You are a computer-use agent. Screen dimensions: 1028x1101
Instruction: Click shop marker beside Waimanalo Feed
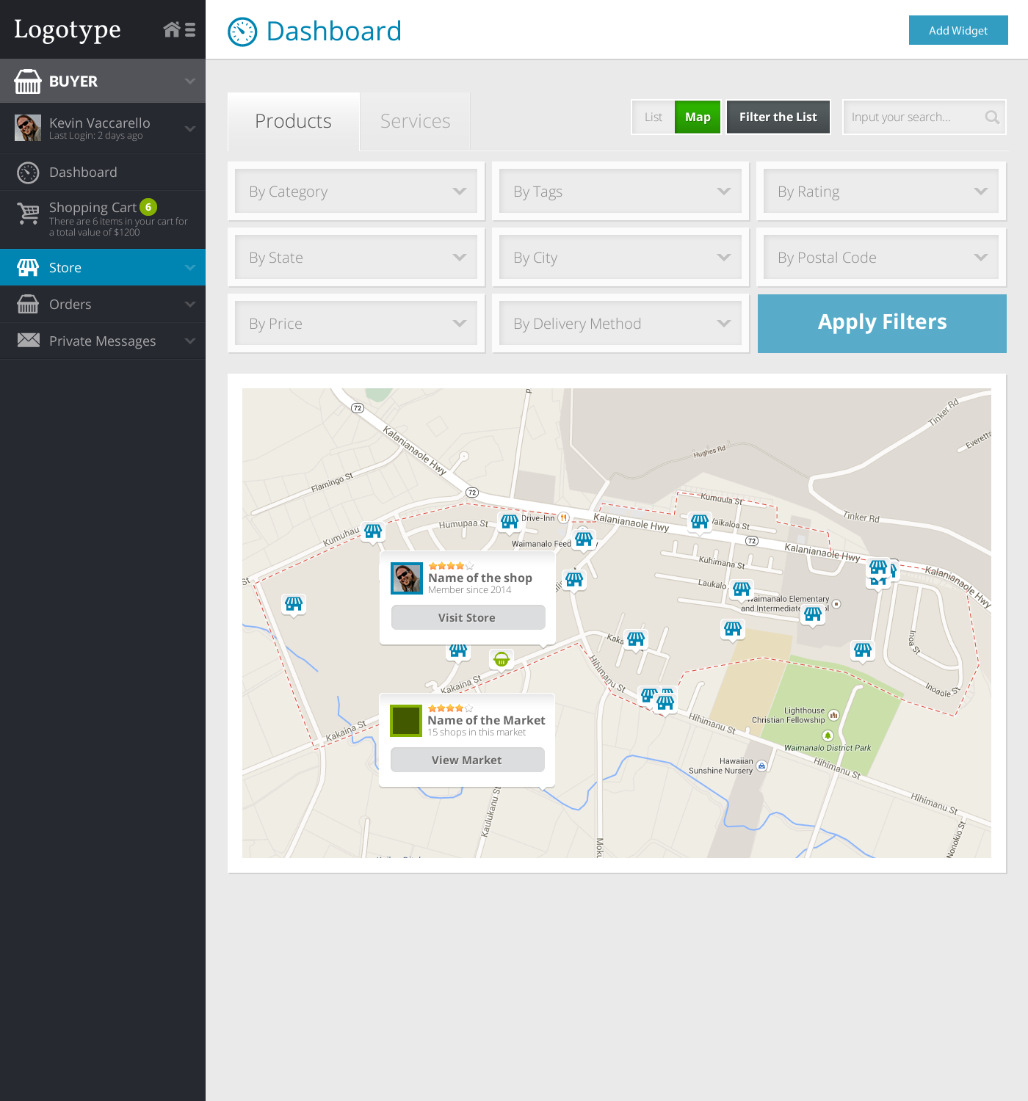click(x=584, y=539)
